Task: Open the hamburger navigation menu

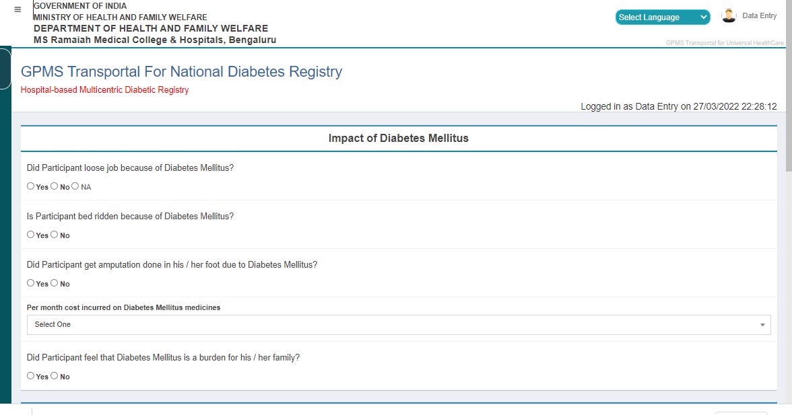Action: (x=17, y=10)
